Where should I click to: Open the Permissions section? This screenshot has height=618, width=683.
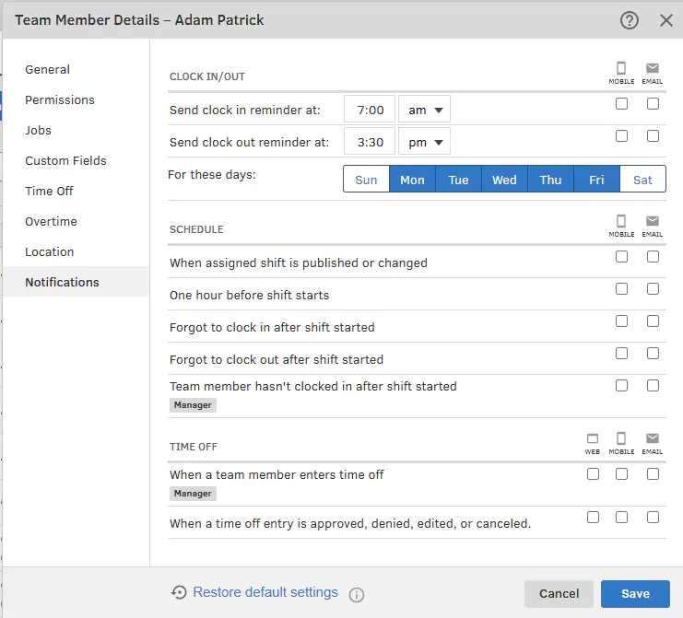click(x=60, y=100)
